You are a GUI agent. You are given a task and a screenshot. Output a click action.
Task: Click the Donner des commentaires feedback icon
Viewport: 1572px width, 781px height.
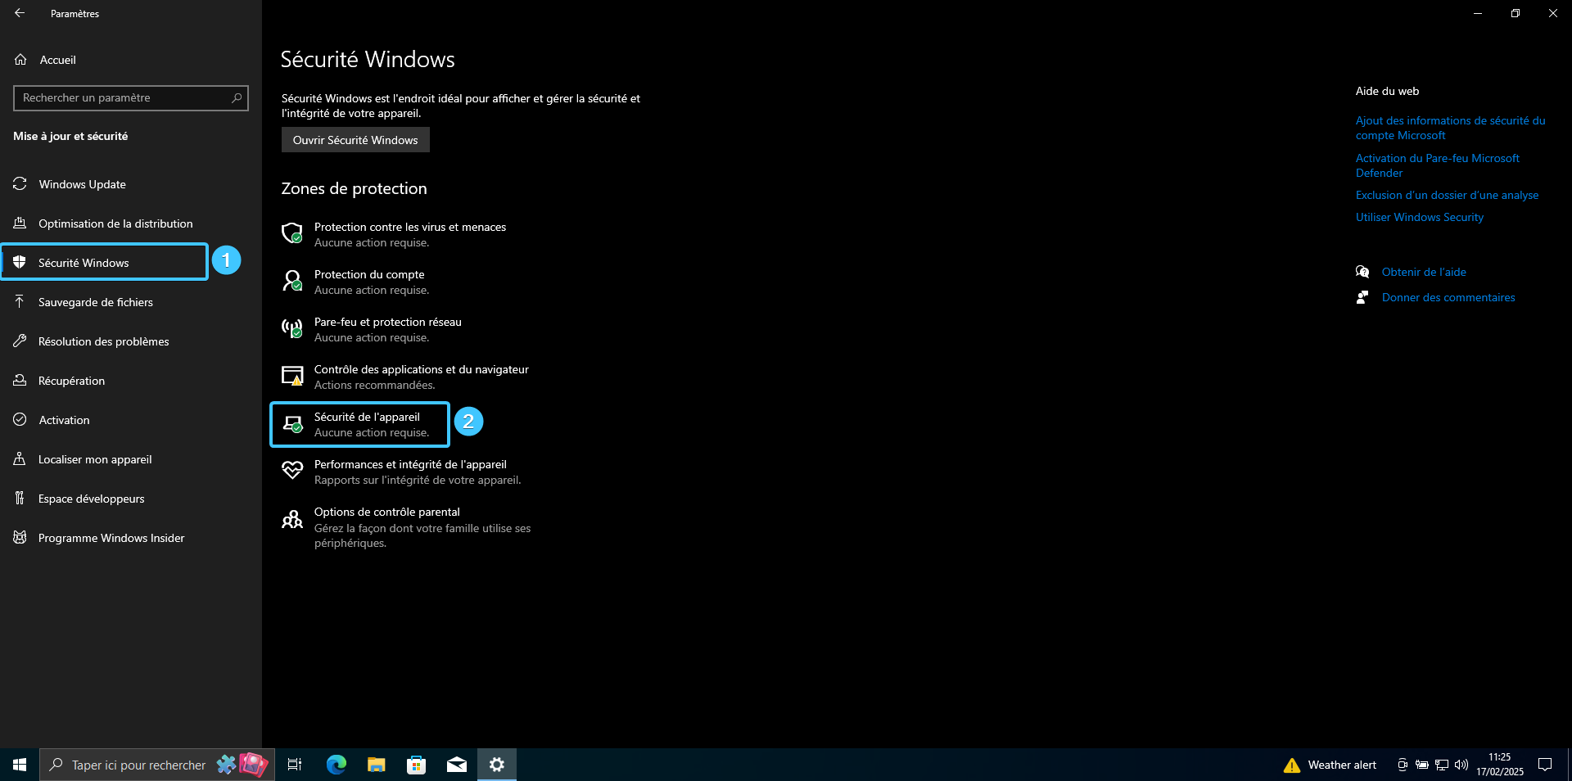pos(1362,297)
